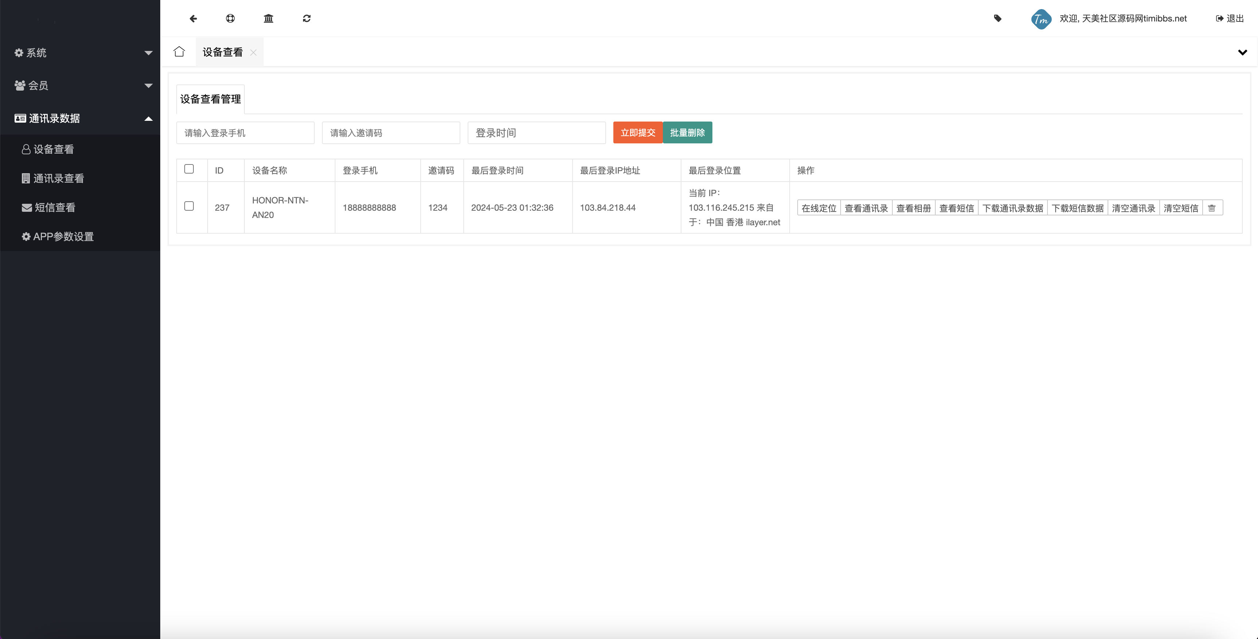Open 短信查看 from the sidebar

pyautogui.click(x=54, y=207)
